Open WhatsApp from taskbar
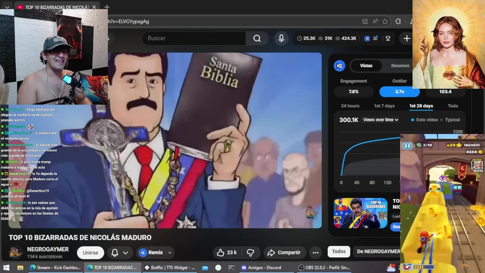Viewport: 485px width, 273px height. pyautogui.click(x=218, y=268)
